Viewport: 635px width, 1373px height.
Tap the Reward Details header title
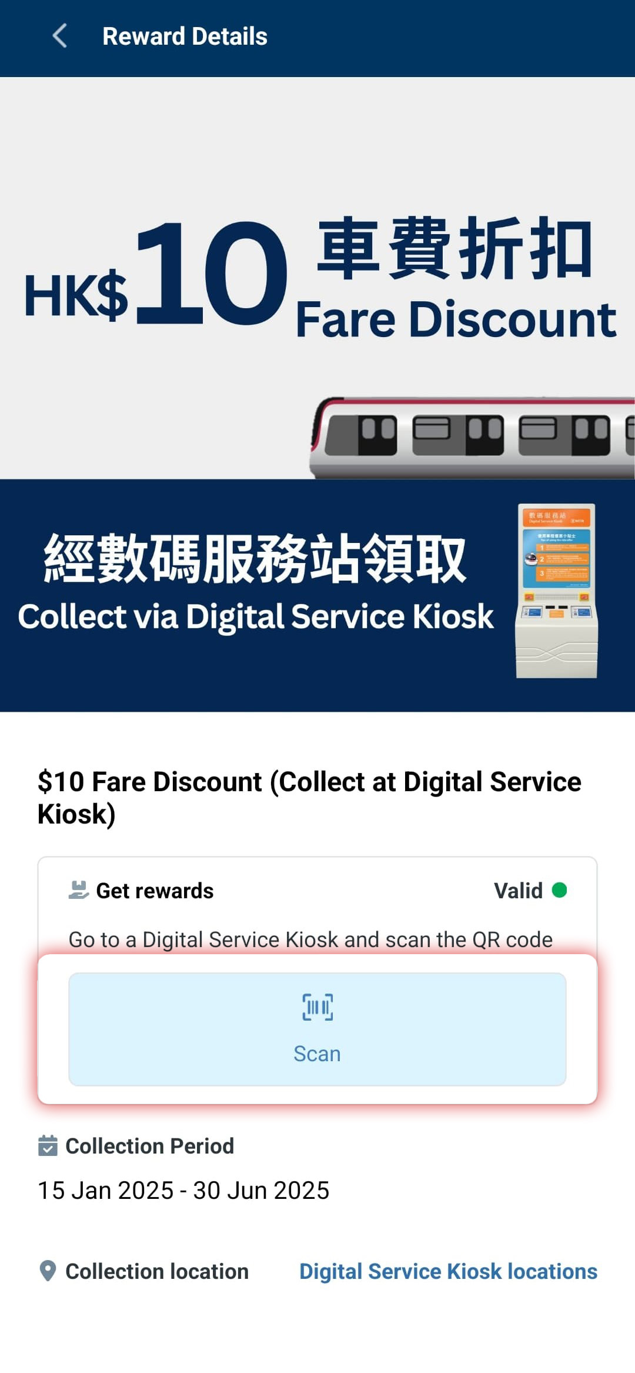(x=185, y=36)
